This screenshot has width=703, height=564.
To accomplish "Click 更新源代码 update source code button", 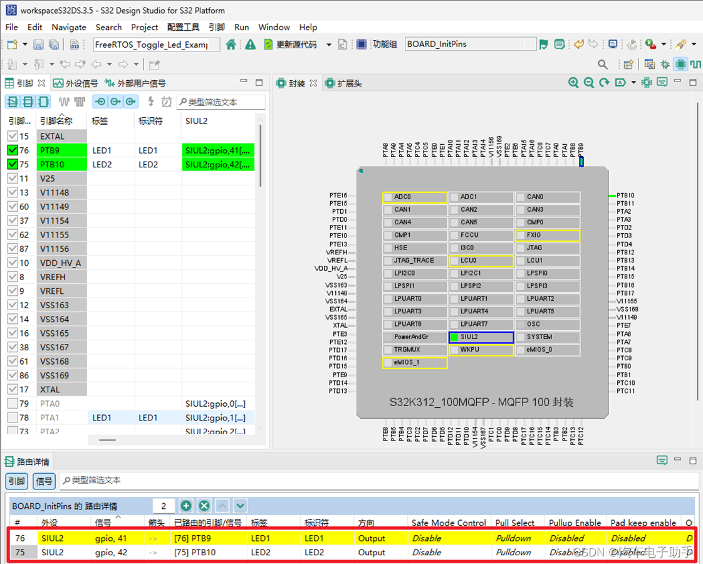I will click(x=291, y=44).
